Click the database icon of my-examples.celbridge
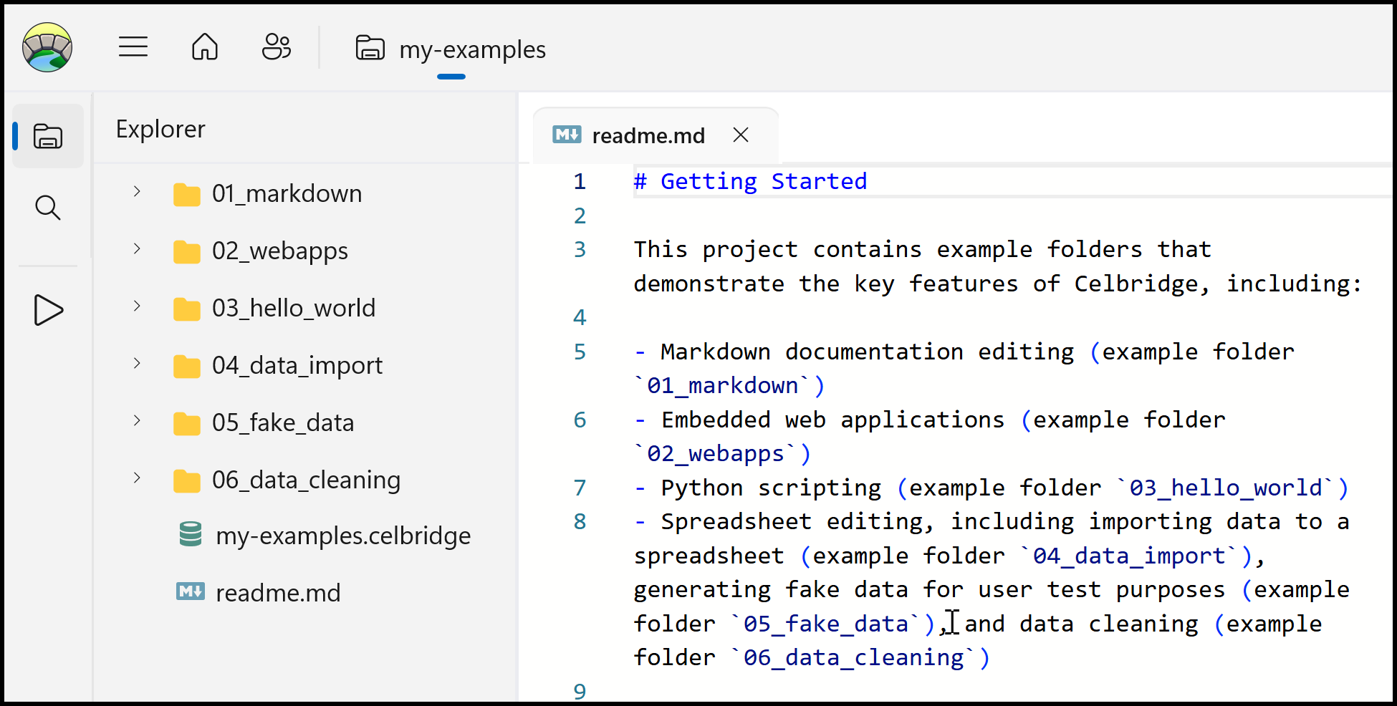 pyautogui.click(x=191, y=534)
